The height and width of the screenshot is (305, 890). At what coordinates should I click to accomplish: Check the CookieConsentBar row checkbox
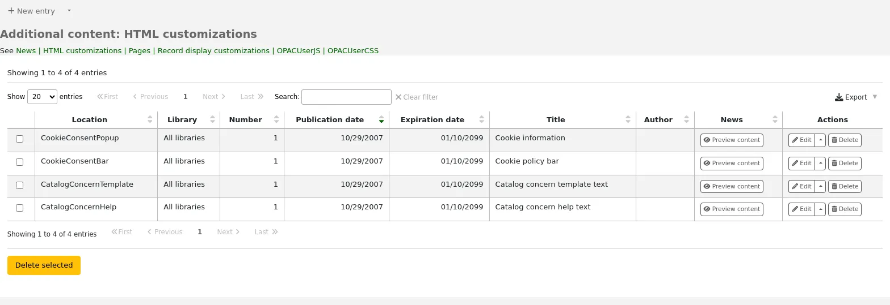(20, 162)
